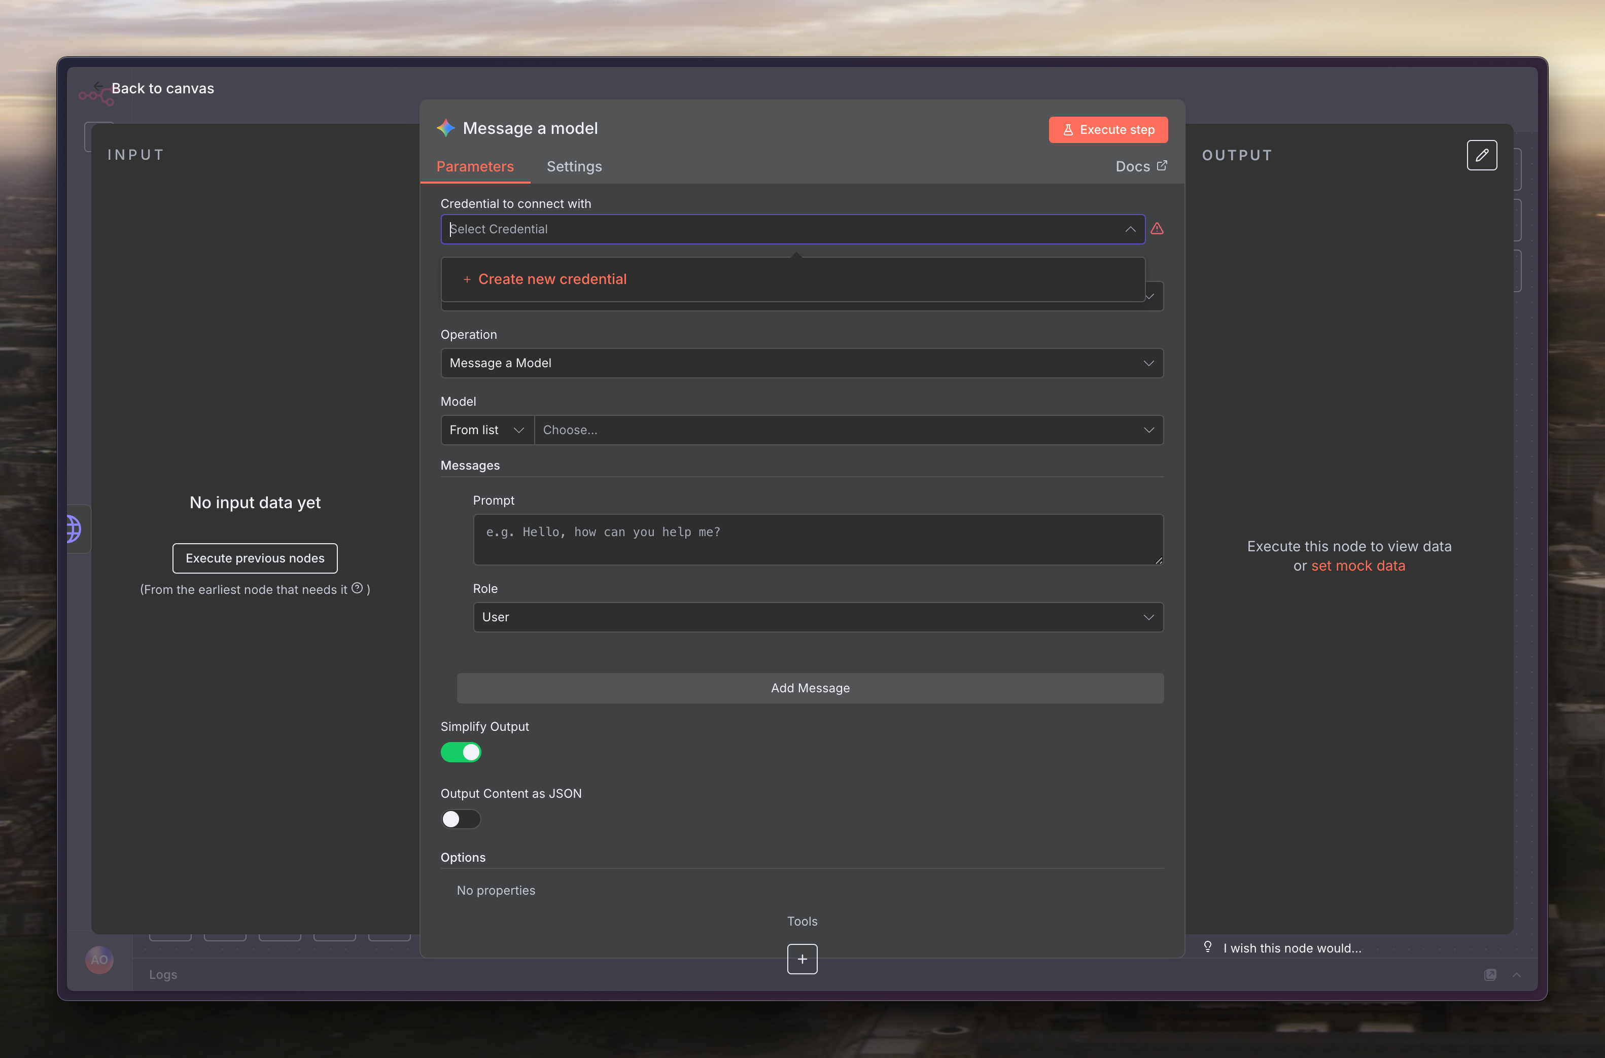The image size is (1605, 1058).
Task: Enable Output Content as JSON toggle
Action: click(461, 819)
